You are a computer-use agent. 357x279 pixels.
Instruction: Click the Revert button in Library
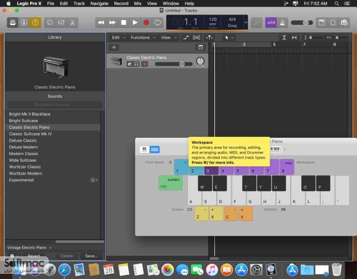pos(34,256)
